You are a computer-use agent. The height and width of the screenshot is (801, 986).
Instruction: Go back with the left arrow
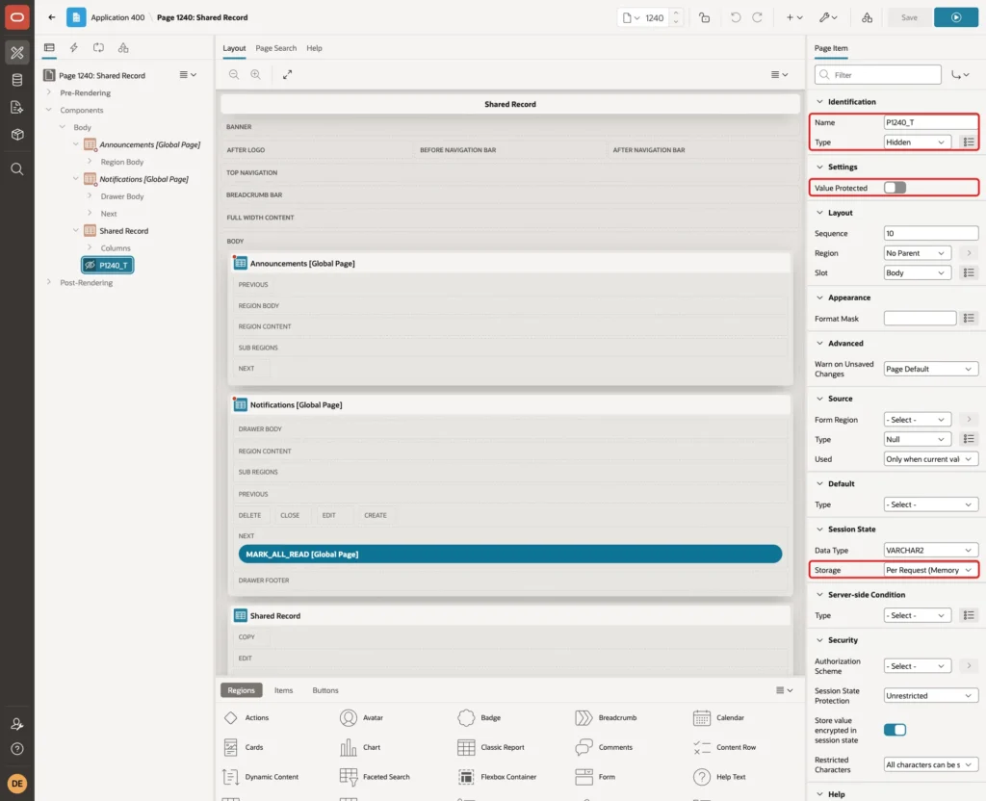pos(52,17)
